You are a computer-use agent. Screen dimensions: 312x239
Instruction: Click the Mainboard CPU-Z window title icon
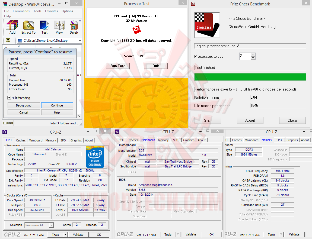click(x=117, y=132)
